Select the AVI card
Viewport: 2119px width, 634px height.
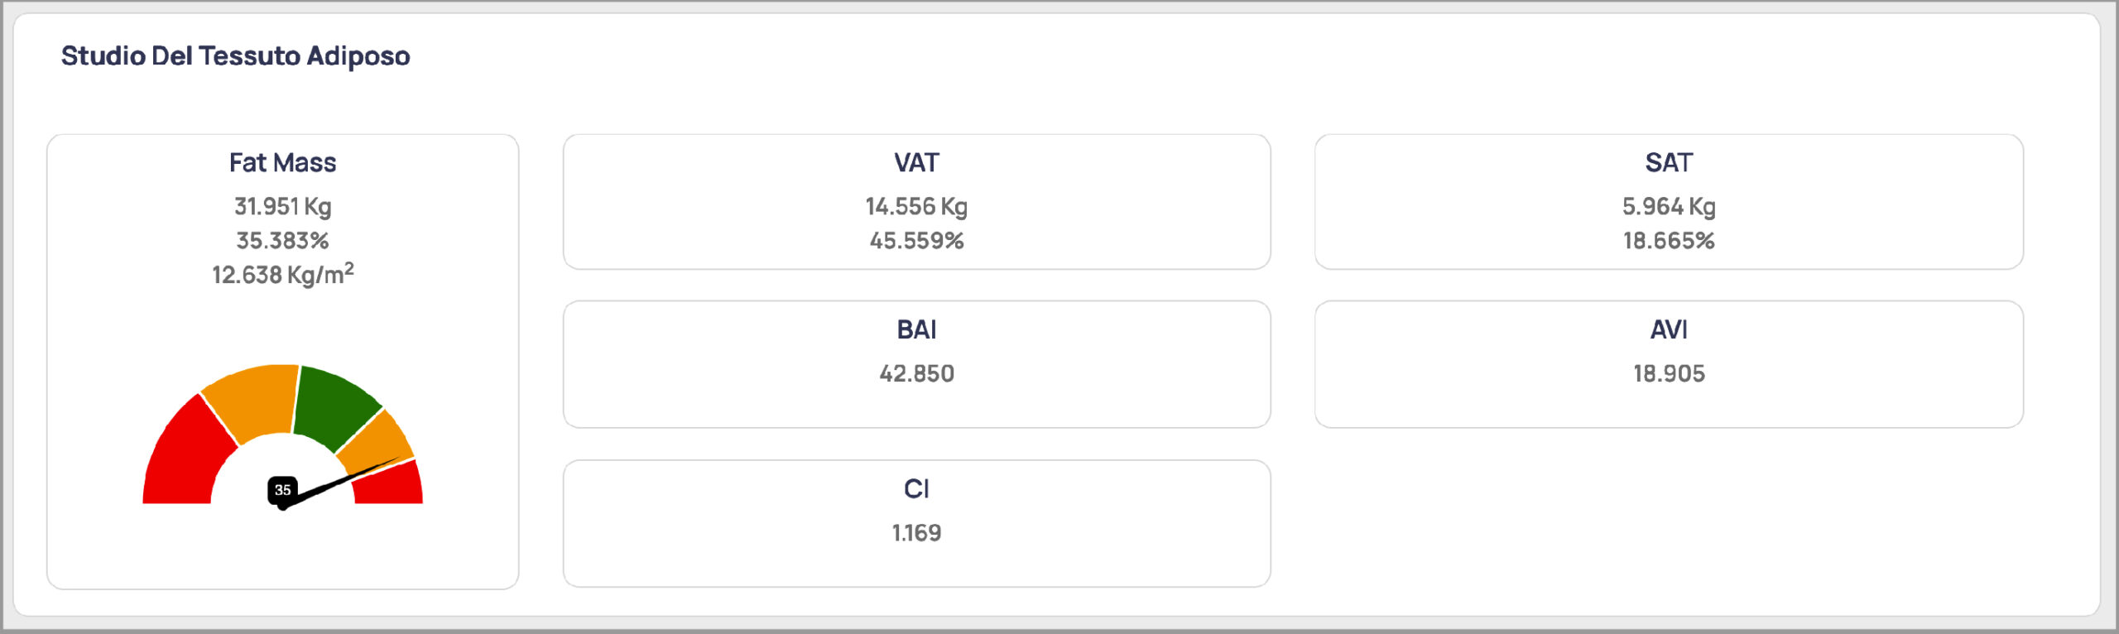pos(1669,364)
